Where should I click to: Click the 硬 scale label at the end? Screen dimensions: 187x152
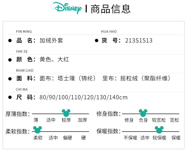pyautogui.click(x=84, y=138)
